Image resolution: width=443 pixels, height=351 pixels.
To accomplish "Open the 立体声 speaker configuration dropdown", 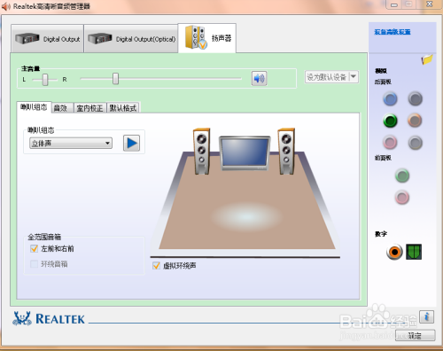I will 71,144.
